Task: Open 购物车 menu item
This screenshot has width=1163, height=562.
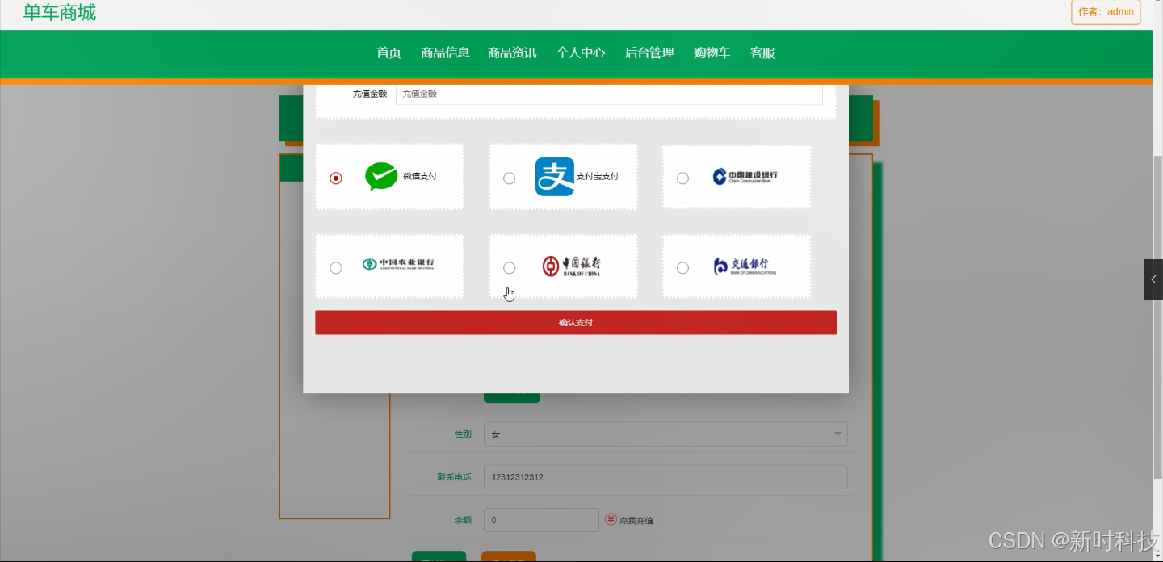Action: click(712, 52)
